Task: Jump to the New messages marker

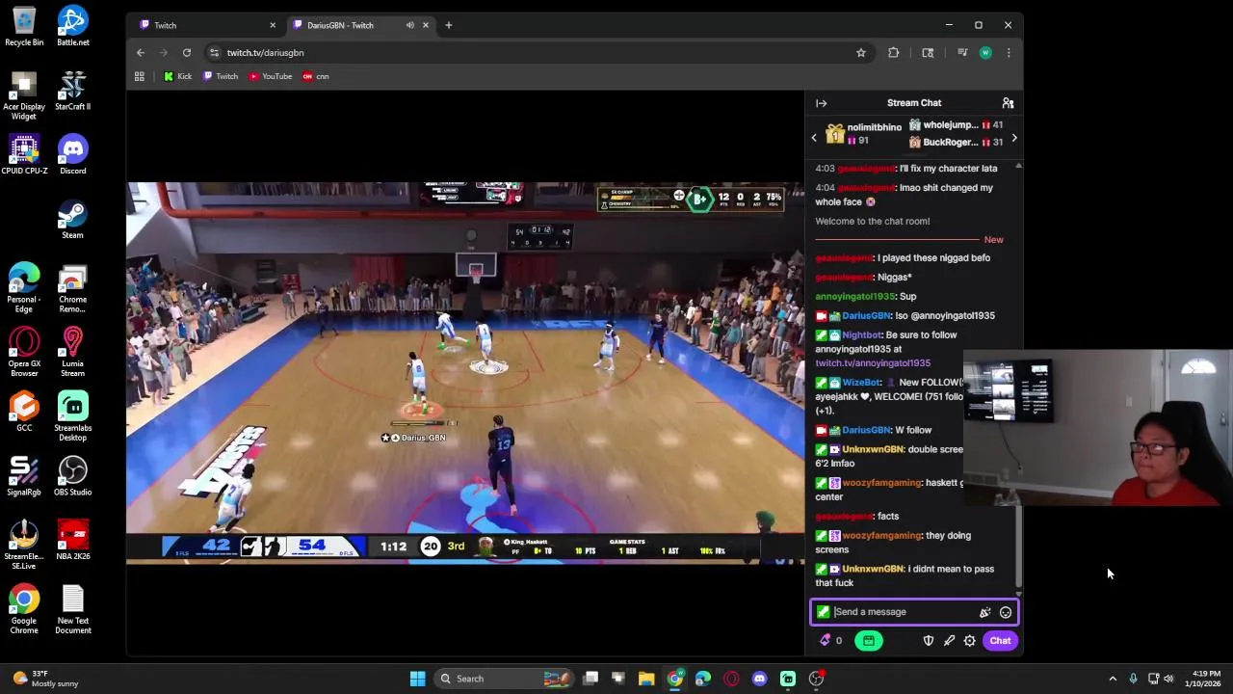Action: point(993,240)
